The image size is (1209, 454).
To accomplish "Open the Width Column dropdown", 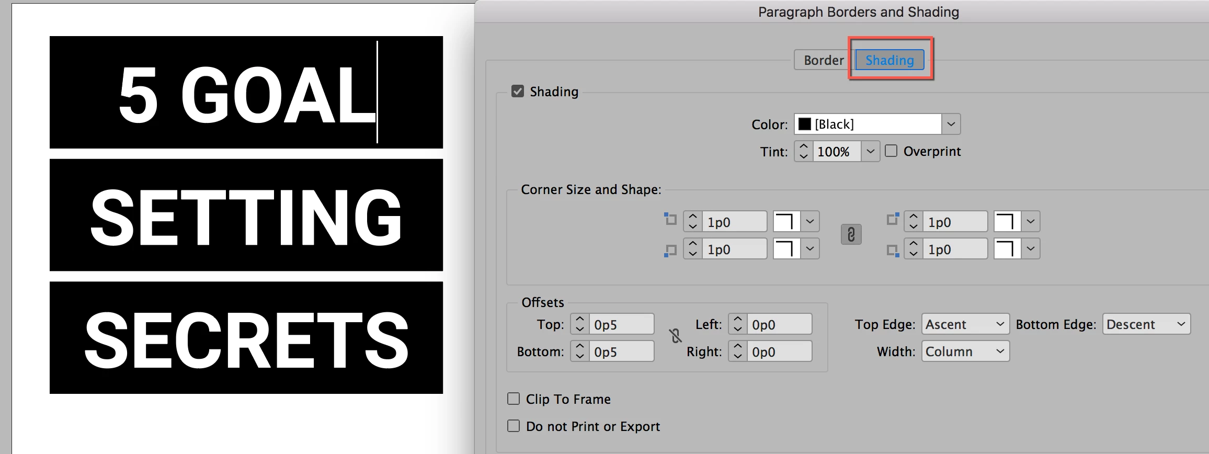I will (965, 351).
